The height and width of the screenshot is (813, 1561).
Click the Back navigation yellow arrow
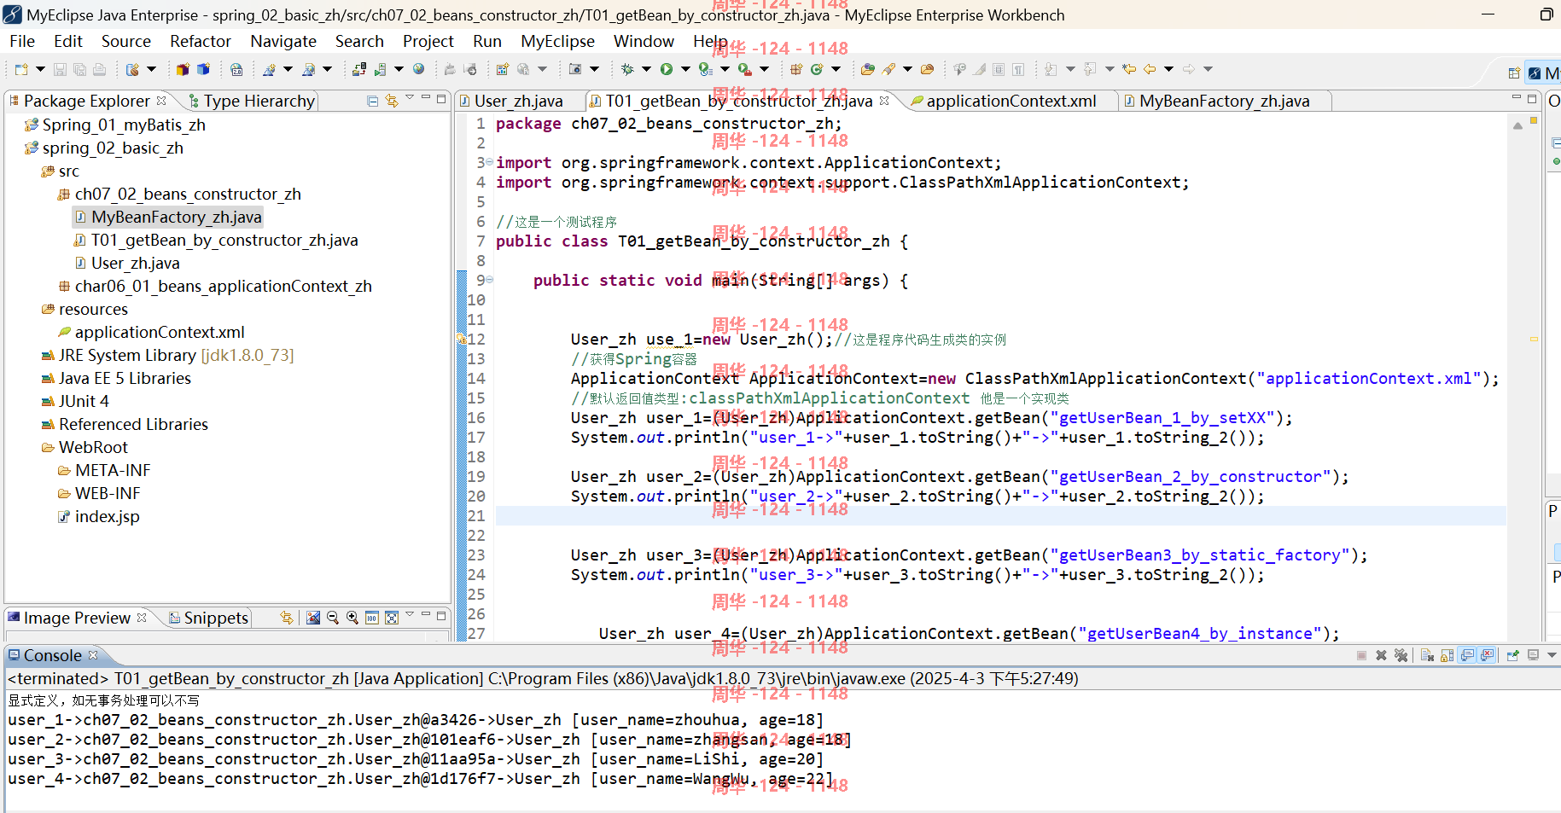tap(1150, 69)
